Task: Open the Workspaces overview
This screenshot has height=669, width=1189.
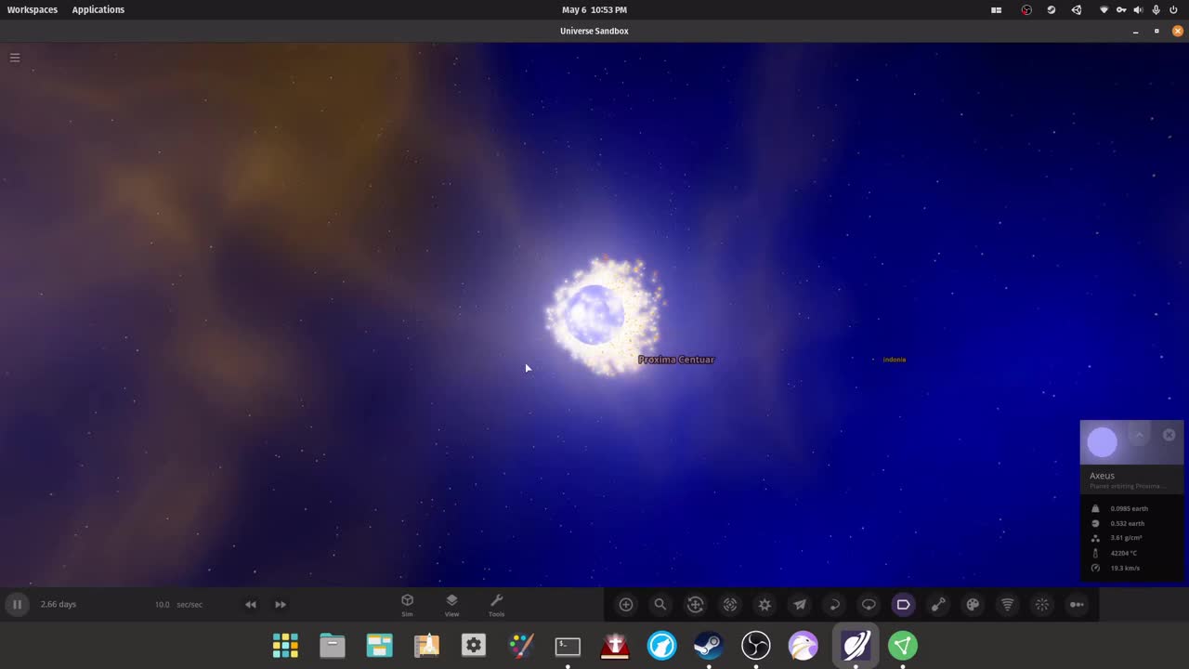Action: [x=33, y=9]
